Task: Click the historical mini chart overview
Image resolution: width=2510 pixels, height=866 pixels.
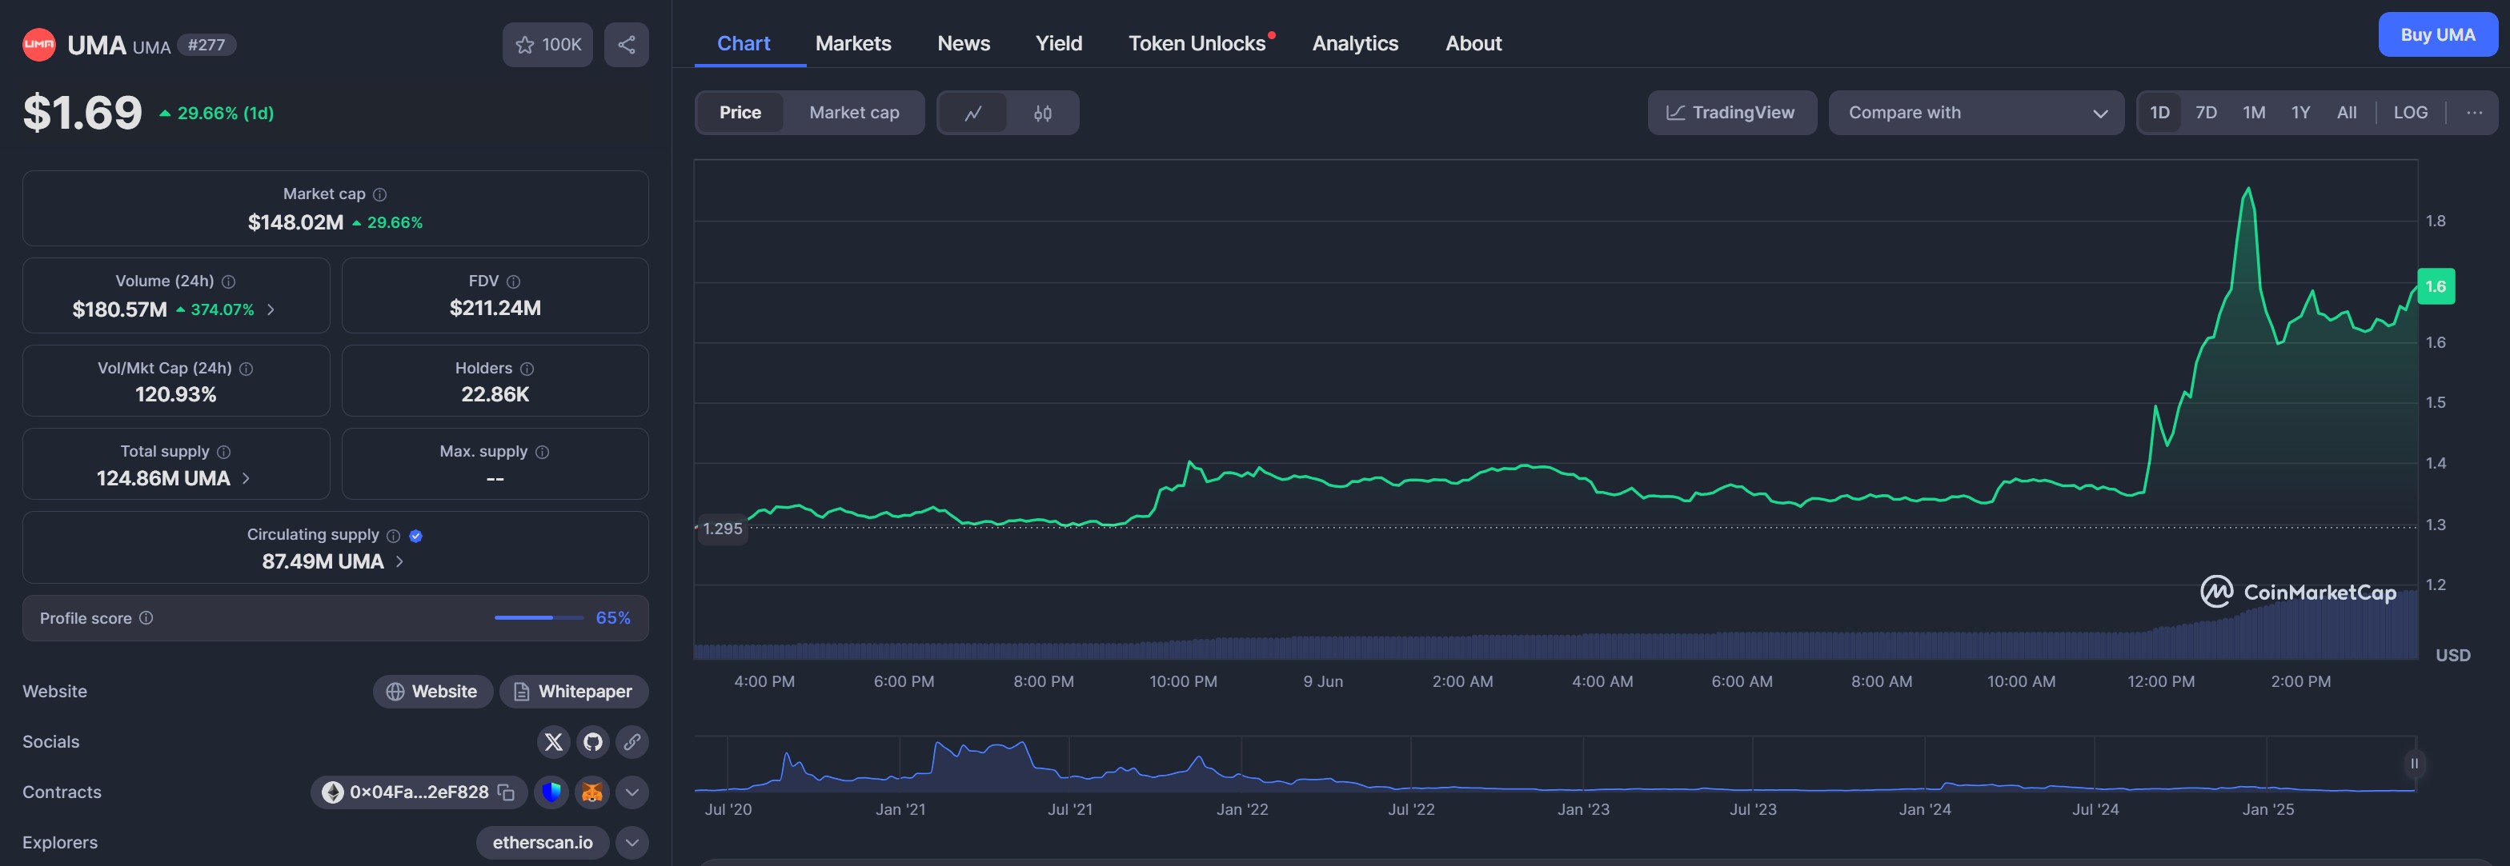Action: [1555, 764]
